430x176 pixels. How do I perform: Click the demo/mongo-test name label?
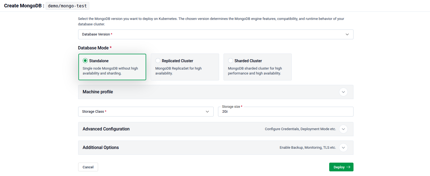[x=67, y=6]
